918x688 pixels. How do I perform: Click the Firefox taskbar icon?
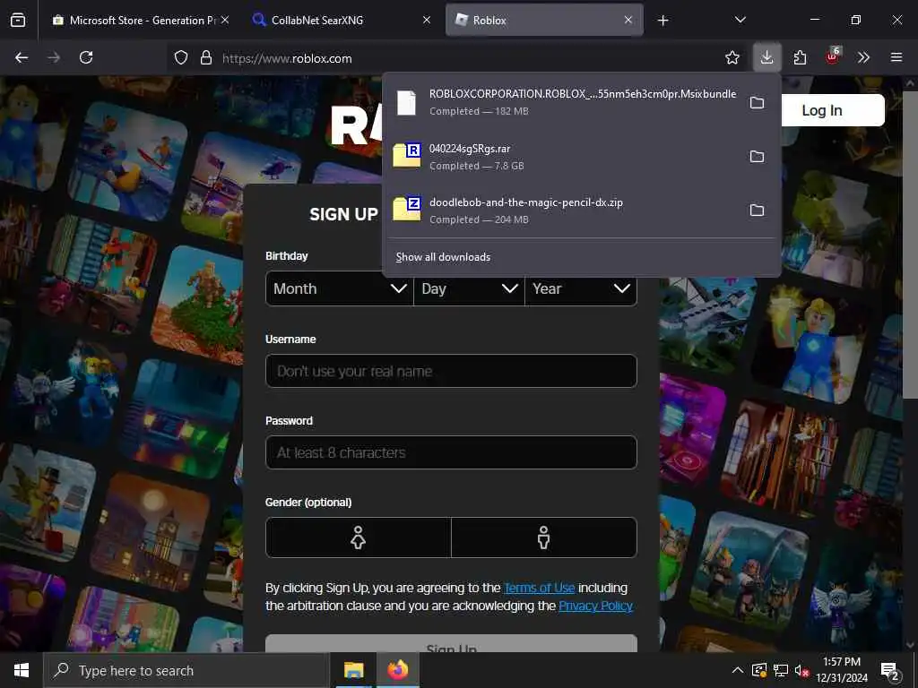tap(397, 670)
